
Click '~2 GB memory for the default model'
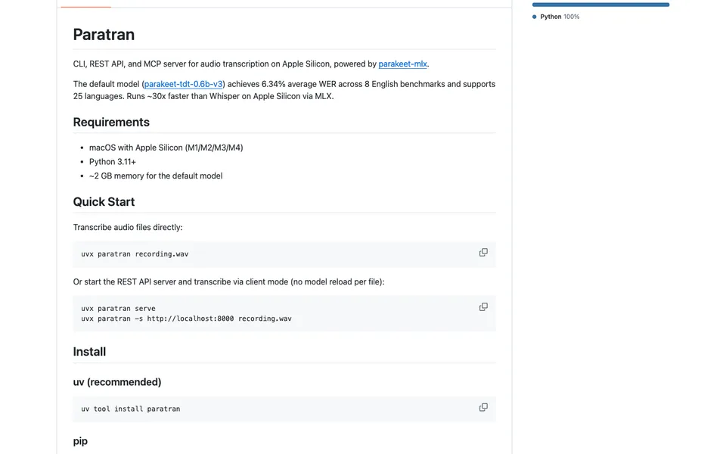[x=156, y=176]
